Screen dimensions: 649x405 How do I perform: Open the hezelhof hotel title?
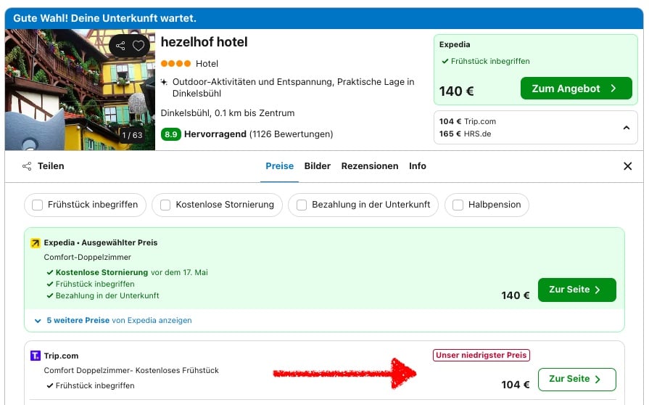point(204,42)
